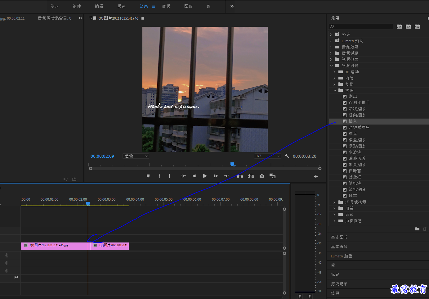The height and width of the screenshot is (299, 429).
Task: Switch to the 图形 workspace tab
Action: click(x=188, y=6)
